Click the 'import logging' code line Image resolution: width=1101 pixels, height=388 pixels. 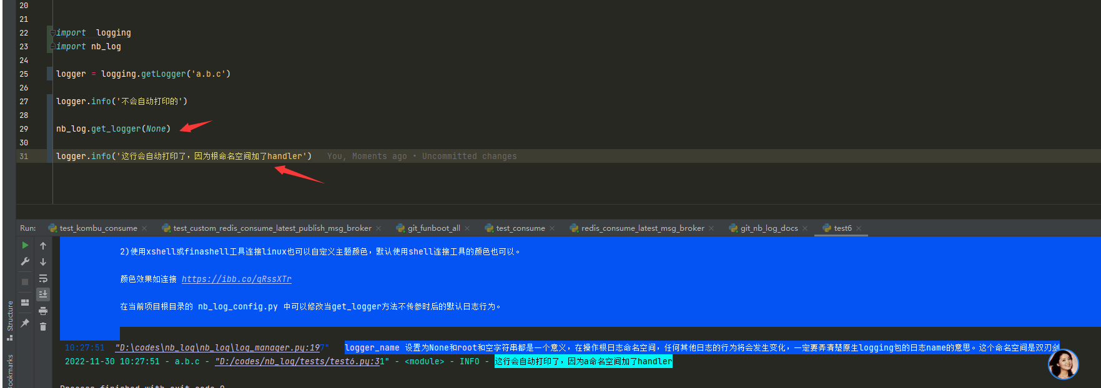(x=94, y=32)
